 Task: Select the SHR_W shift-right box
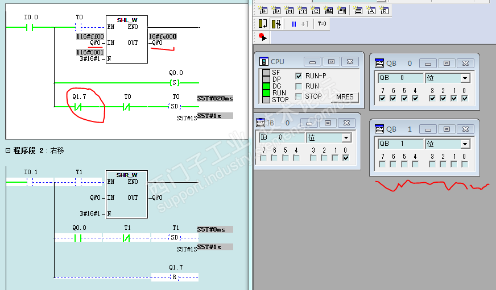(x=127, y=195)
